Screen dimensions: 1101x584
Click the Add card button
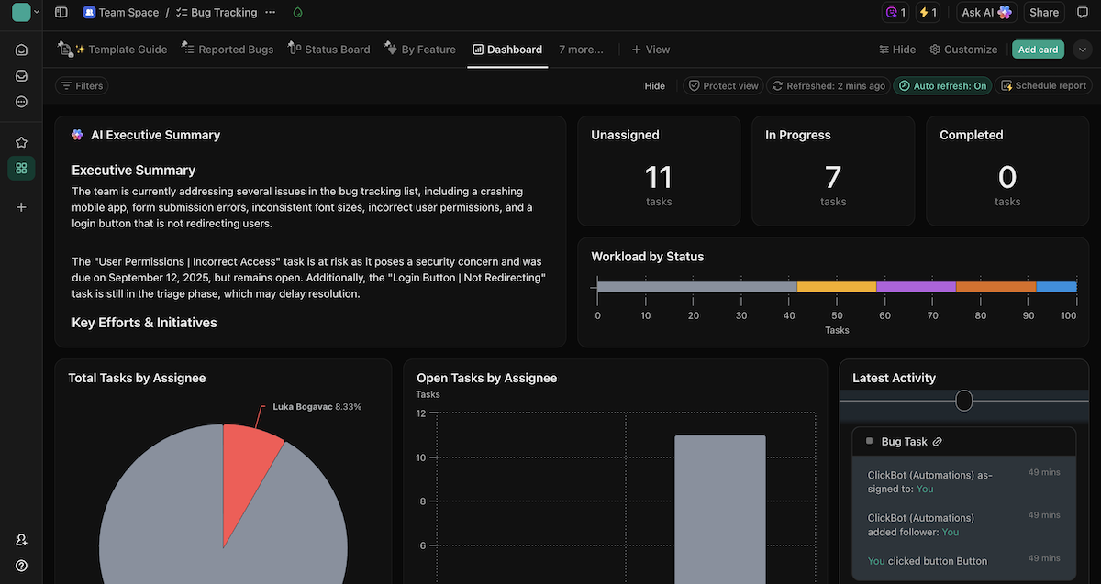pos(1038,49)
